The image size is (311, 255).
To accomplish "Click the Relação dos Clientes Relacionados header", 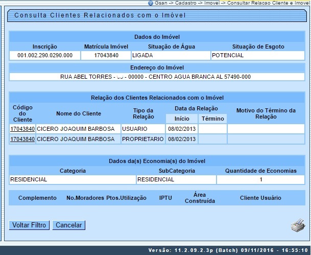I will pos(157,98).
